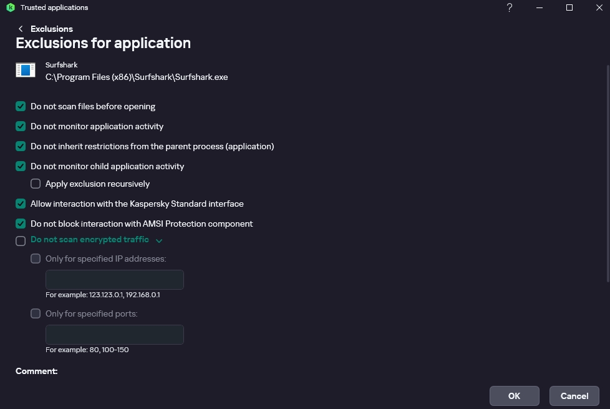Uncheck Do not monitor child application activity
The width and height of the screenshot is (610, 409).
(x=21, y=167)
